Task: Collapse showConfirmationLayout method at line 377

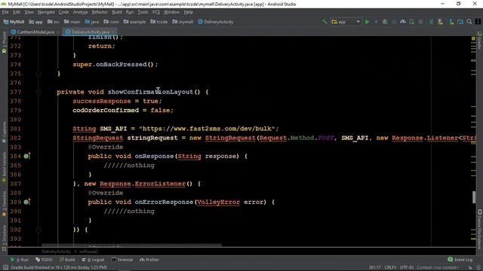Action: [x=38, y=92]
